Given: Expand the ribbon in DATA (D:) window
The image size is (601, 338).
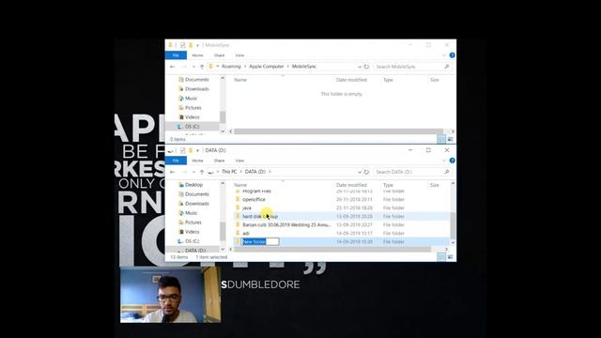Looking at the screenshot, I should (x=444, y=161).
